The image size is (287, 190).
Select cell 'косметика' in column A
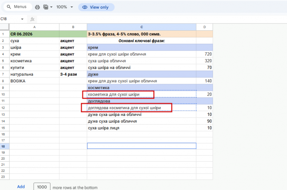[x=34, y=61]
